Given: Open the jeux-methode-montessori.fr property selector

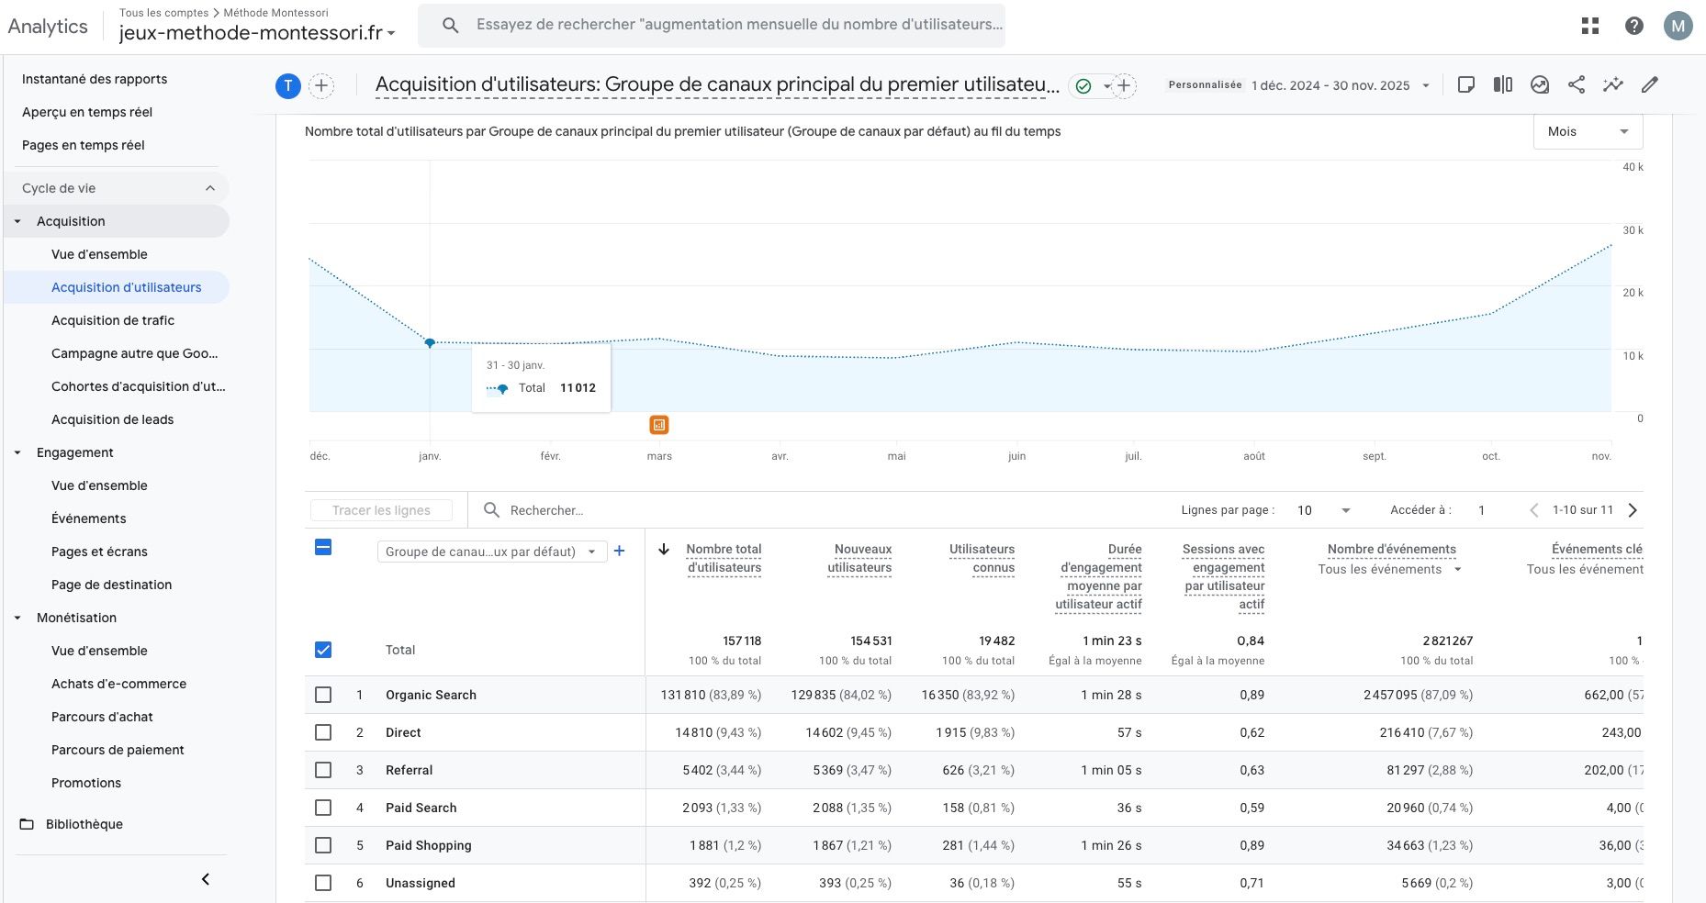Looking at the screenshot, I should pyautogui.click(x=257, y=33).
